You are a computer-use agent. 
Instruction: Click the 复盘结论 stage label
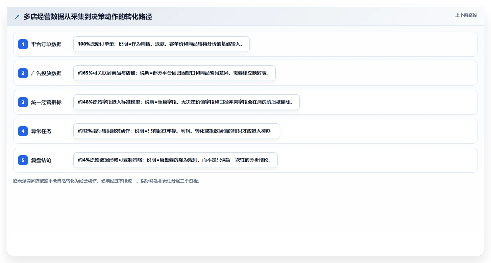coord(41,160)
